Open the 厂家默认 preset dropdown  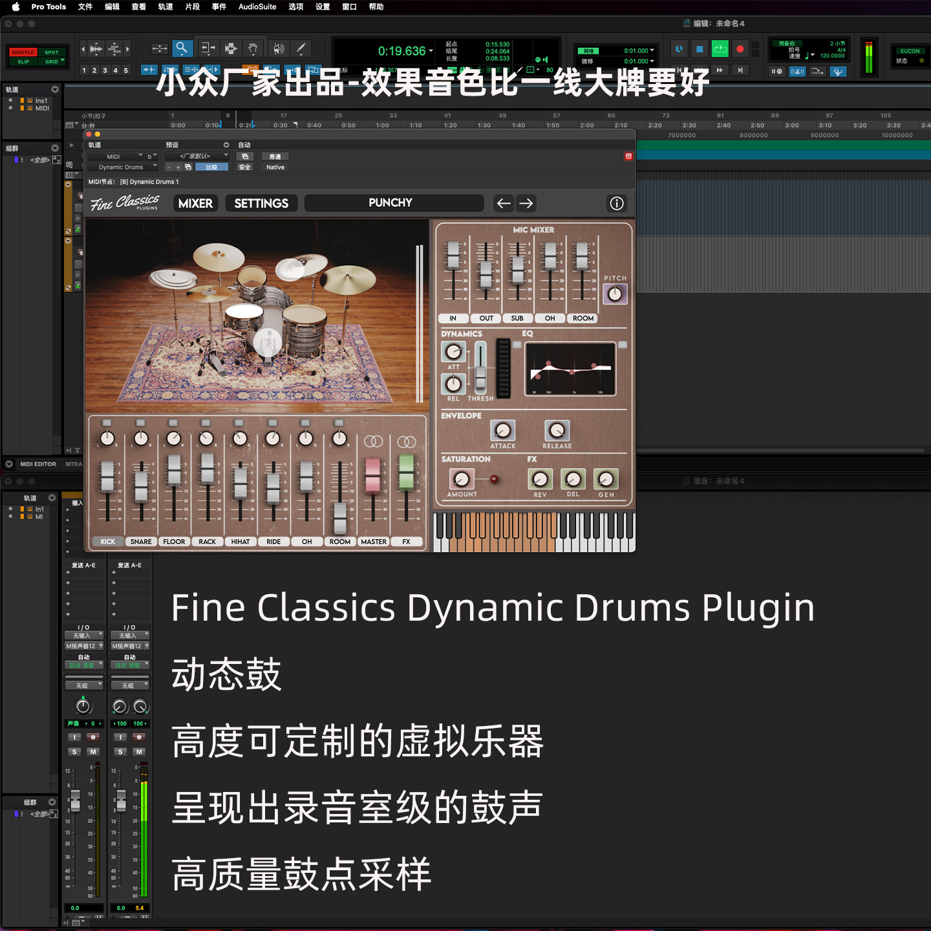pyautogui.click(x=197, y=156)
